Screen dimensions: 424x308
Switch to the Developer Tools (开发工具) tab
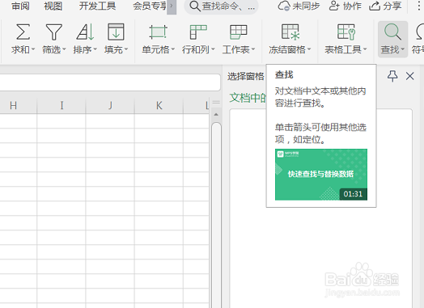coord(97,6)
